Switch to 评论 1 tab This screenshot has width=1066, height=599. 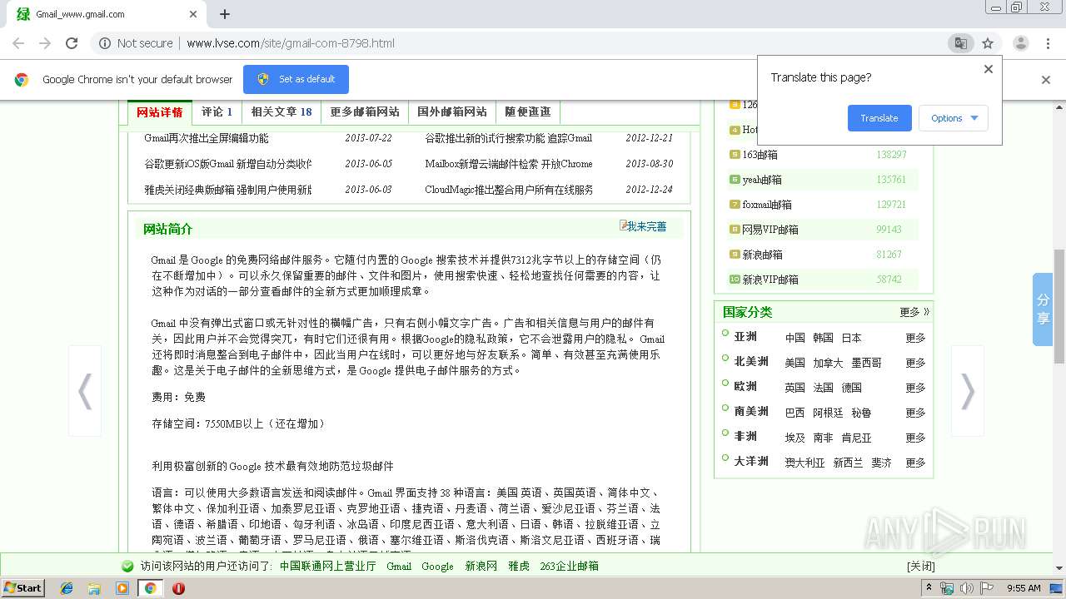coord(217,111)
